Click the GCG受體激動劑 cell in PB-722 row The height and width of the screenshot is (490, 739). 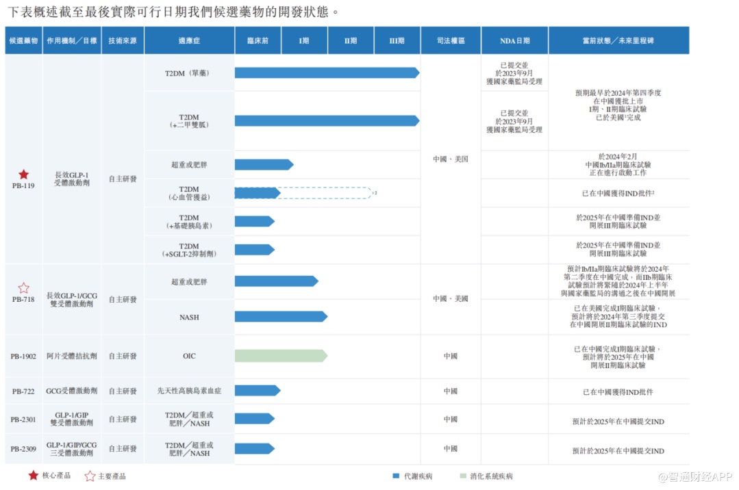coord(72,391)
